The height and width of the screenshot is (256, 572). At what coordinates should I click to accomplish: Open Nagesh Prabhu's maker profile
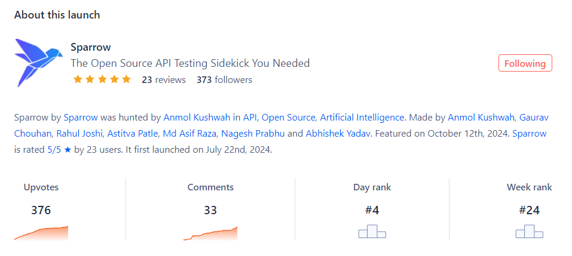(x=253, y=134)
